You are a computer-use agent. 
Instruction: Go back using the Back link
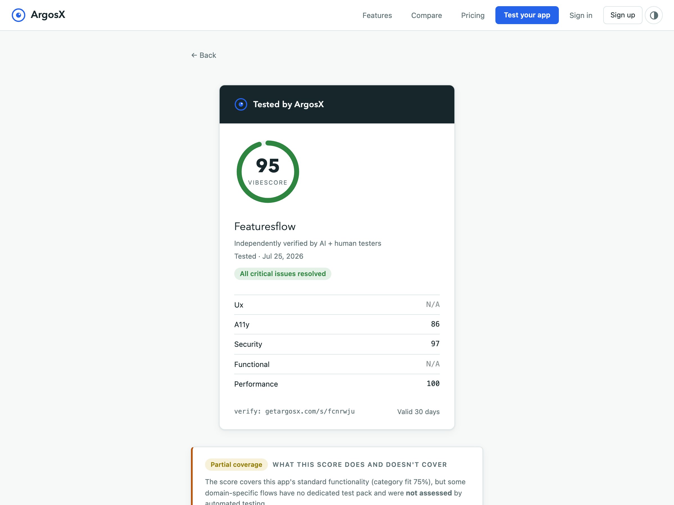coord(204,55)
